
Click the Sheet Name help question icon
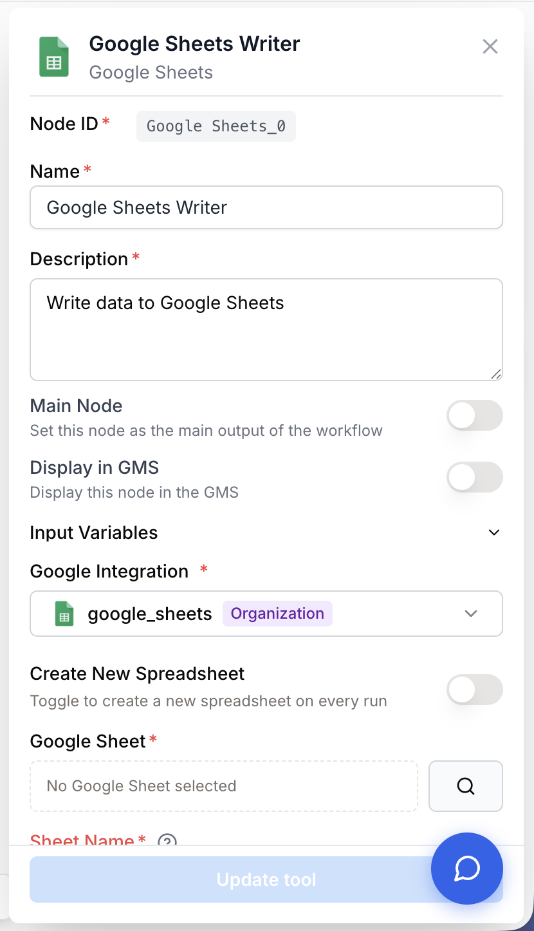[x=167, y=840]
